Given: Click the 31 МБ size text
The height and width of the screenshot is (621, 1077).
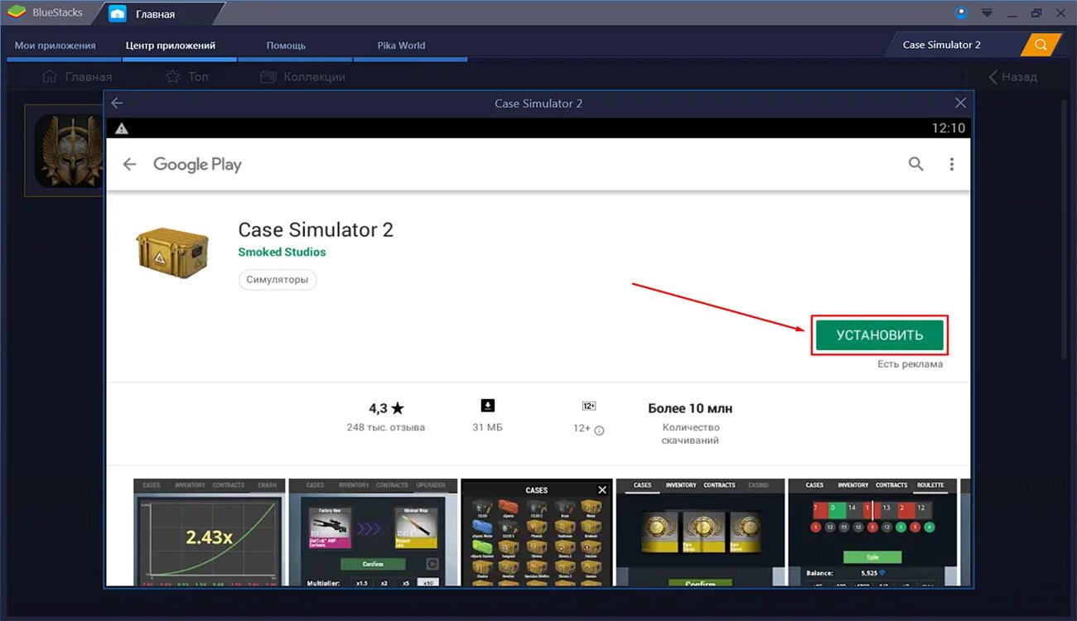Looking at the screenshot, I should (x=487, y=427).
